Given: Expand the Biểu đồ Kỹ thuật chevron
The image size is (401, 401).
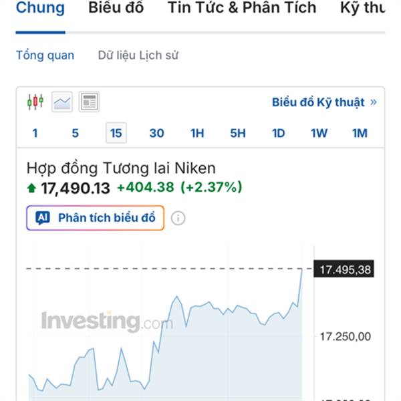Looking at the screenshot, I should pyautogui.click(x=373, y=102).
